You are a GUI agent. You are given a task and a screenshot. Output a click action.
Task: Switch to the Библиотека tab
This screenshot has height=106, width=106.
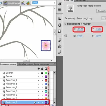(x=81, y=0)
